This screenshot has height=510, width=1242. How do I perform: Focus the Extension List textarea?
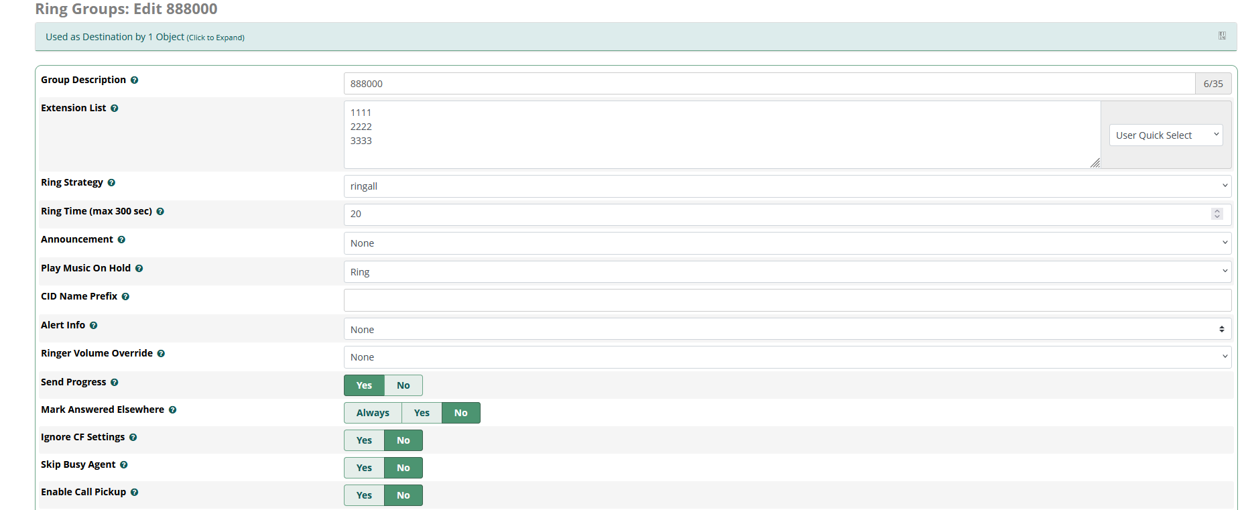(x=722, y=135)
